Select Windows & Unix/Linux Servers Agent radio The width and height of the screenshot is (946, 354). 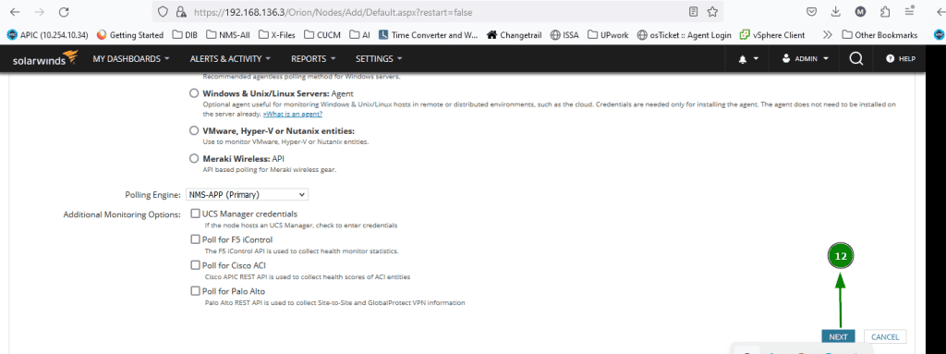tap(194, 93)
